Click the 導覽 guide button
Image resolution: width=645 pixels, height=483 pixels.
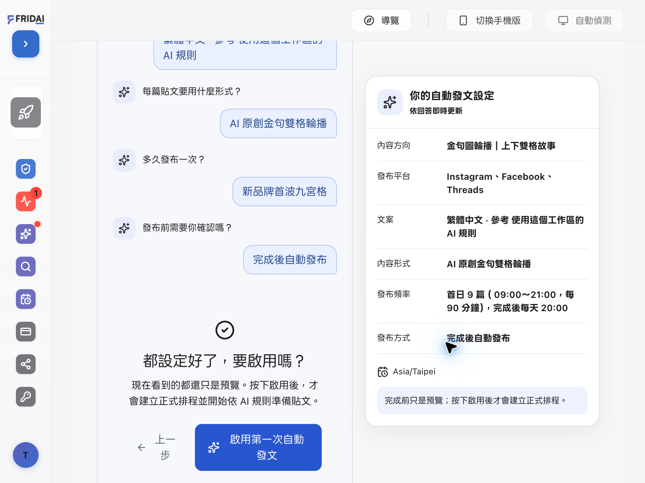(x=381, y=20)
